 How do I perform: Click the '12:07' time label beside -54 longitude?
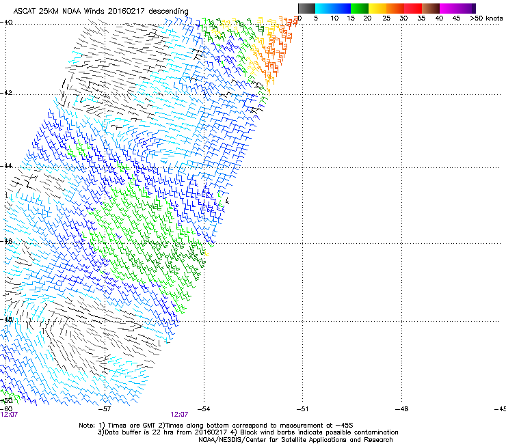(x=179, y=415)
